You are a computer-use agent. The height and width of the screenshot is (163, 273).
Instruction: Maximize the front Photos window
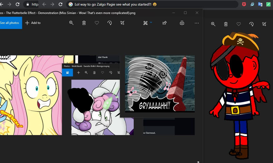click(x=185, y=13)
